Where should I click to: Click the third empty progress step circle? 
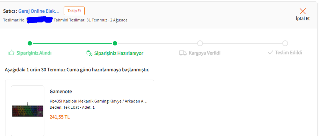(200, 43)
